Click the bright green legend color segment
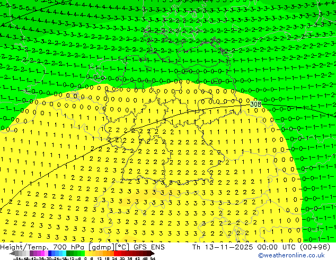This screenshot has height=260, width=336. coord(83,254)
